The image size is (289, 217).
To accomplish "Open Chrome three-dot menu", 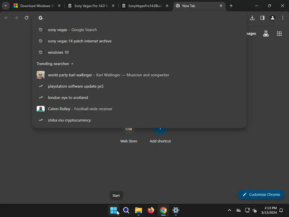I will click(x=283, y=18).
